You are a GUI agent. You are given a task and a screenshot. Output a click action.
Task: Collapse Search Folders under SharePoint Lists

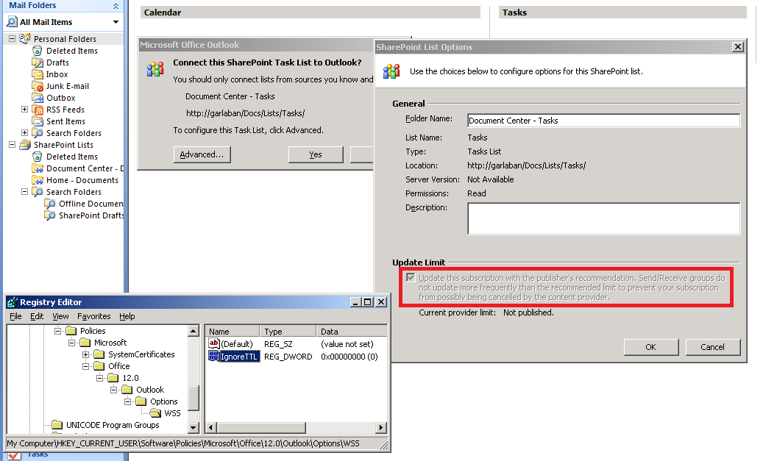pyautogui.click(x=24, y=192)
